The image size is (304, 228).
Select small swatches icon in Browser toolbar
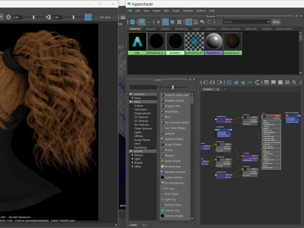158,22
